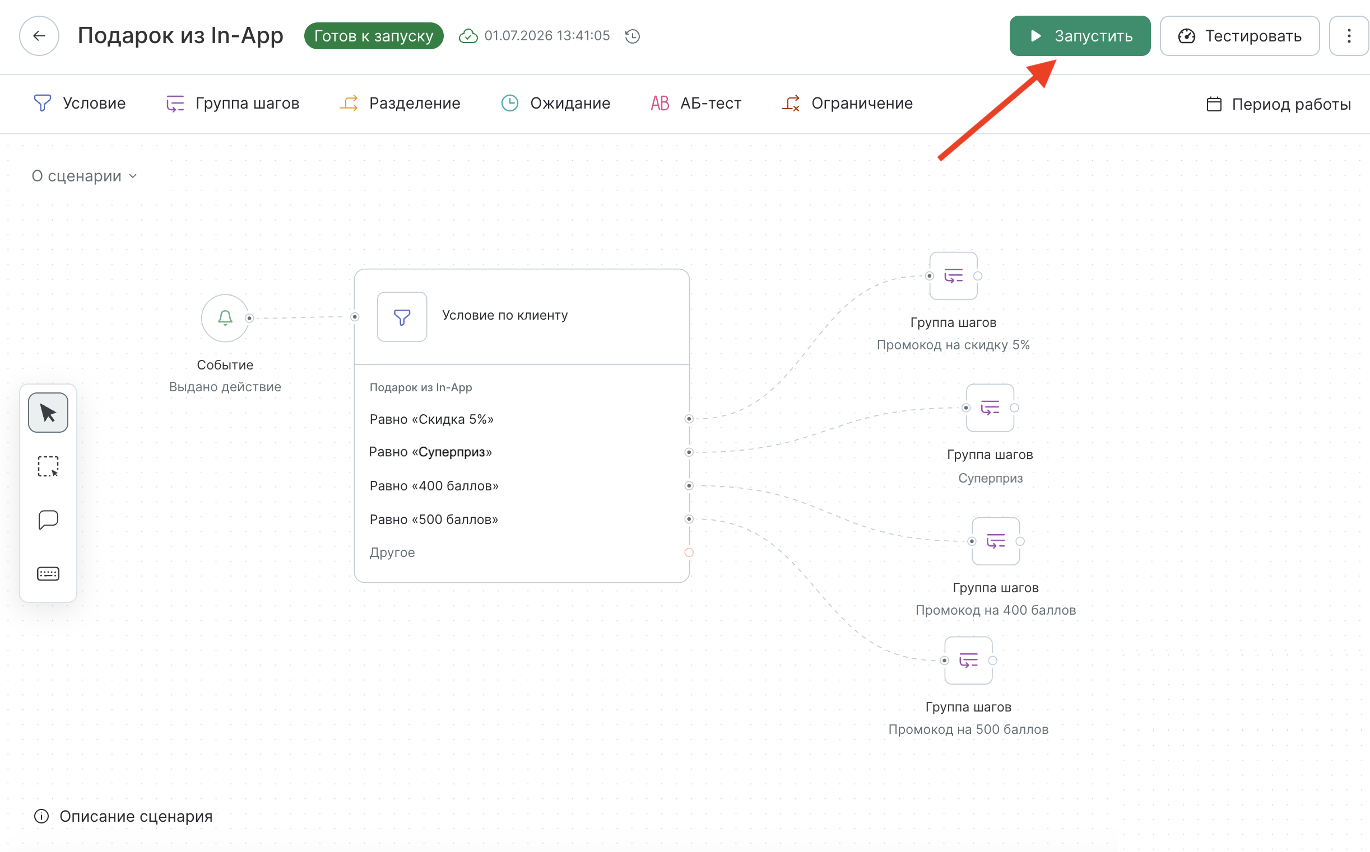Open the keyboard shortcuts icon
Screen dimensions: 1370x852
[48, 574]
